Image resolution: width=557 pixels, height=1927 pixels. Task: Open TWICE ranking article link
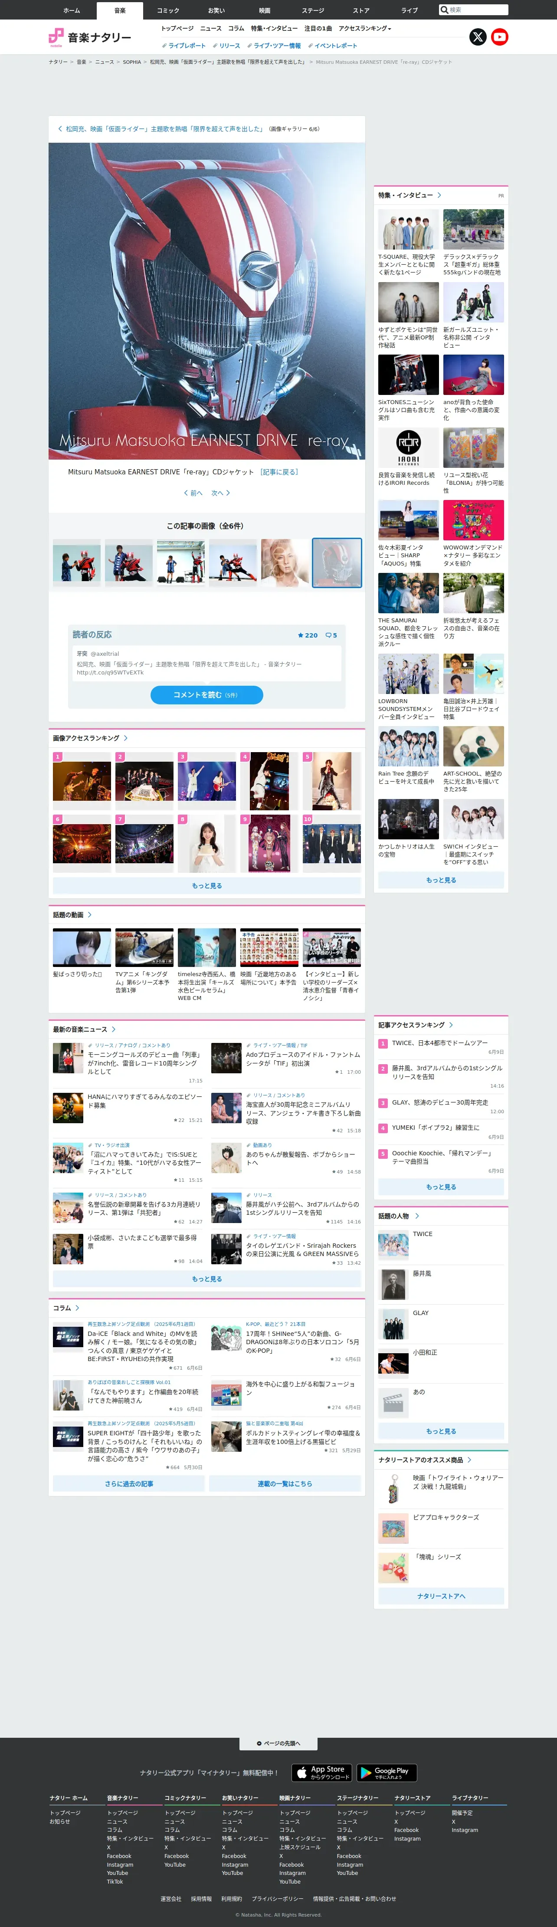[x=439, y=1043]
